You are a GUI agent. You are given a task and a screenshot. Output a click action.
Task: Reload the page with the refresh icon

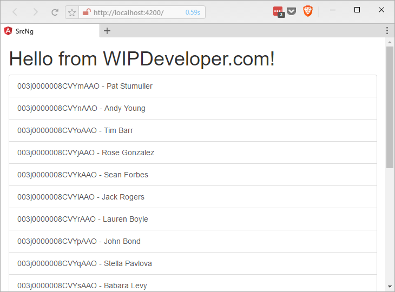[x=55, y=12]
